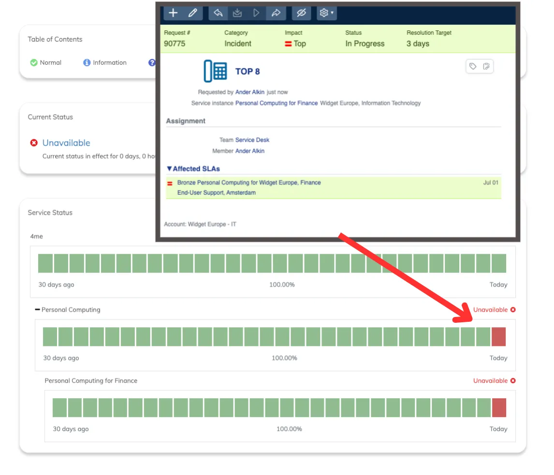Click first green bar in 4me chart
This screenshot has height=475, width=554.
[45, 263]
